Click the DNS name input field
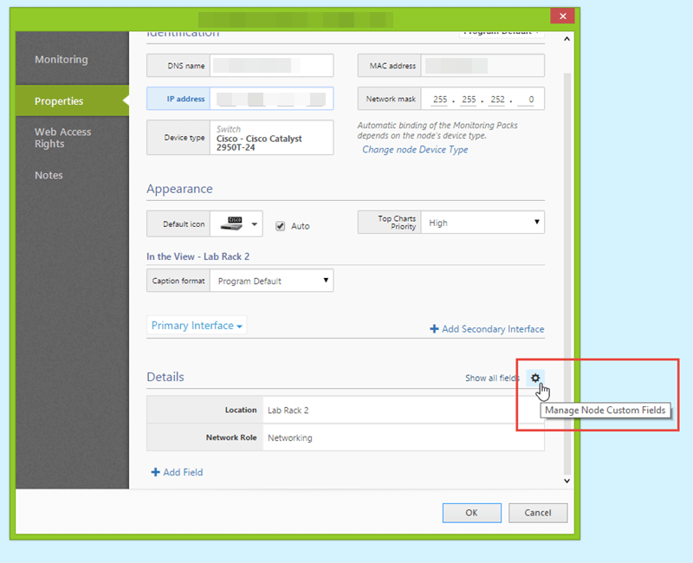Image resolution: width=693 pixels, height=563 pixels. 271,66
